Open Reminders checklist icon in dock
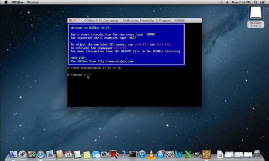This screenshot has width=269, height=161. coord(78,154)
